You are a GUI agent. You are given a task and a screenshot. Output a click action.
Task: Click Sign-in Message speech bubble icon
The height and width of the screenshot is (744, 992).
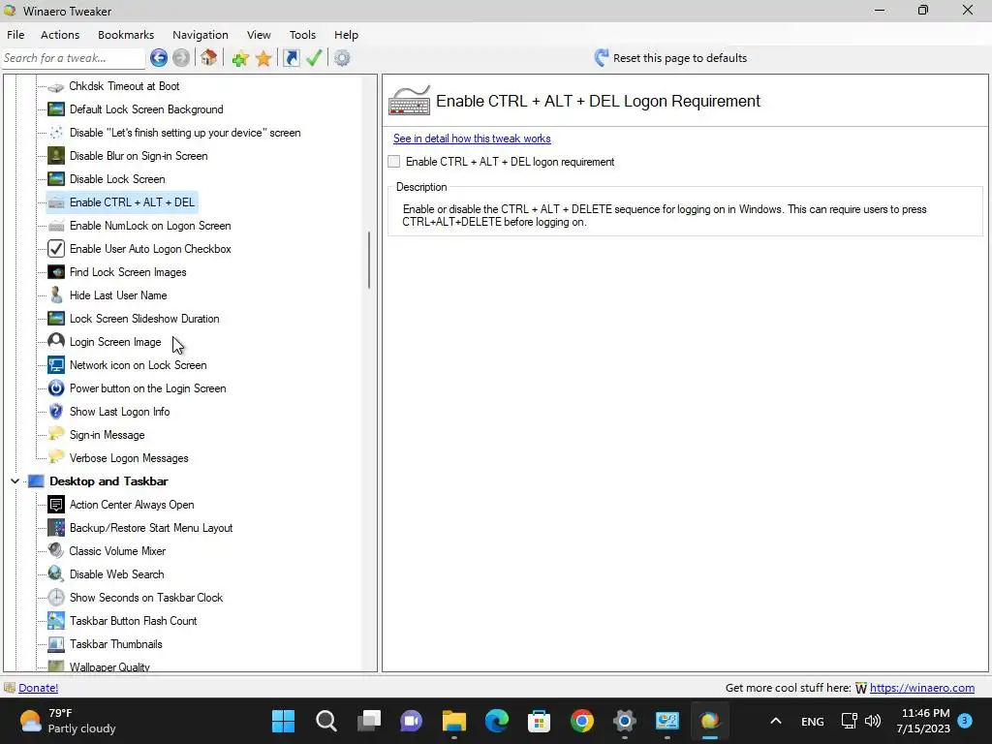(x=55, y=434)
